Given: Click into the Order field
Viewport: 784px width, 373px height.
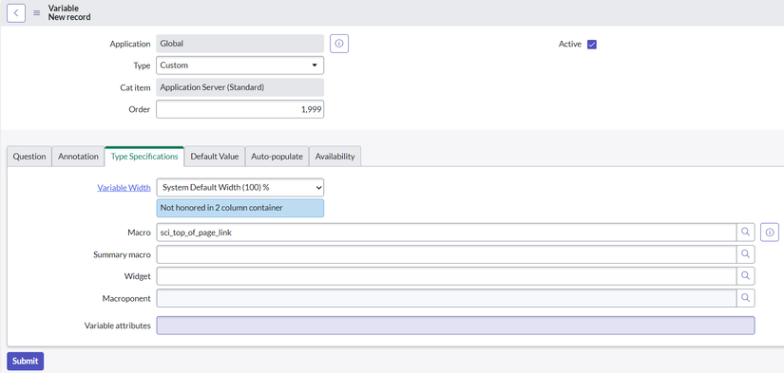Looking at the screenshot, I should [x=240, y=109].
